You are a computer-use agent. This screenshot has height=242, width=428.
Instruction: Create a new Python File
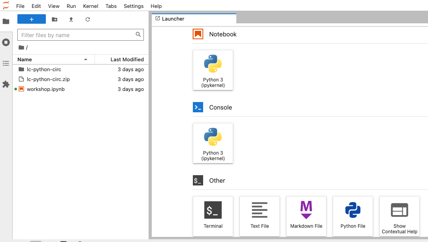(x=353, y=216)
